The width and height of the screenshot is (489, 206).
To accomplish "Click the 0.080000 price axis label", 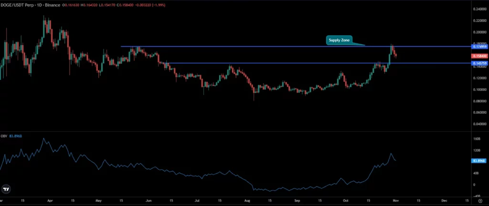I will 480,101.
